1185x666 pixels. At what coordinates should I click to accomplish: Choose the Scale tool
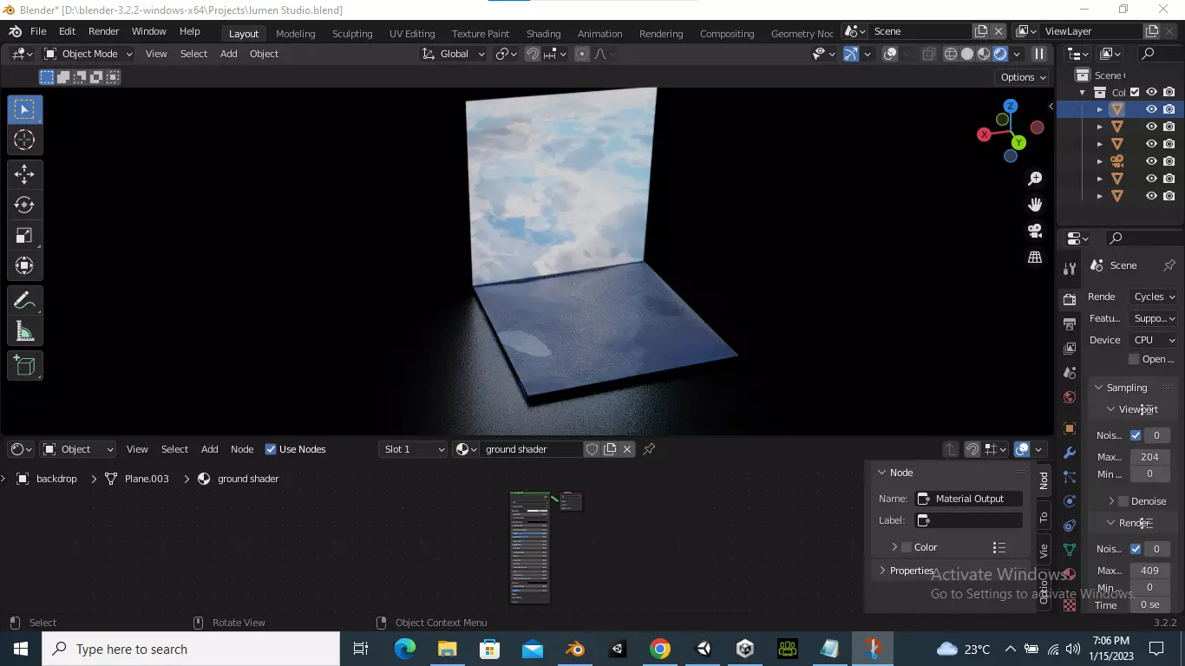(24, 235)
